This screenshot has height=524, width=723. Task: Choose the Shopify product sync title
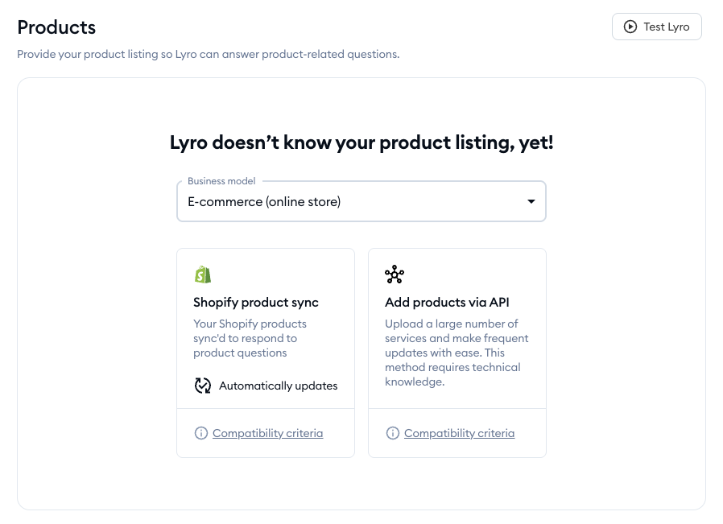256,303
